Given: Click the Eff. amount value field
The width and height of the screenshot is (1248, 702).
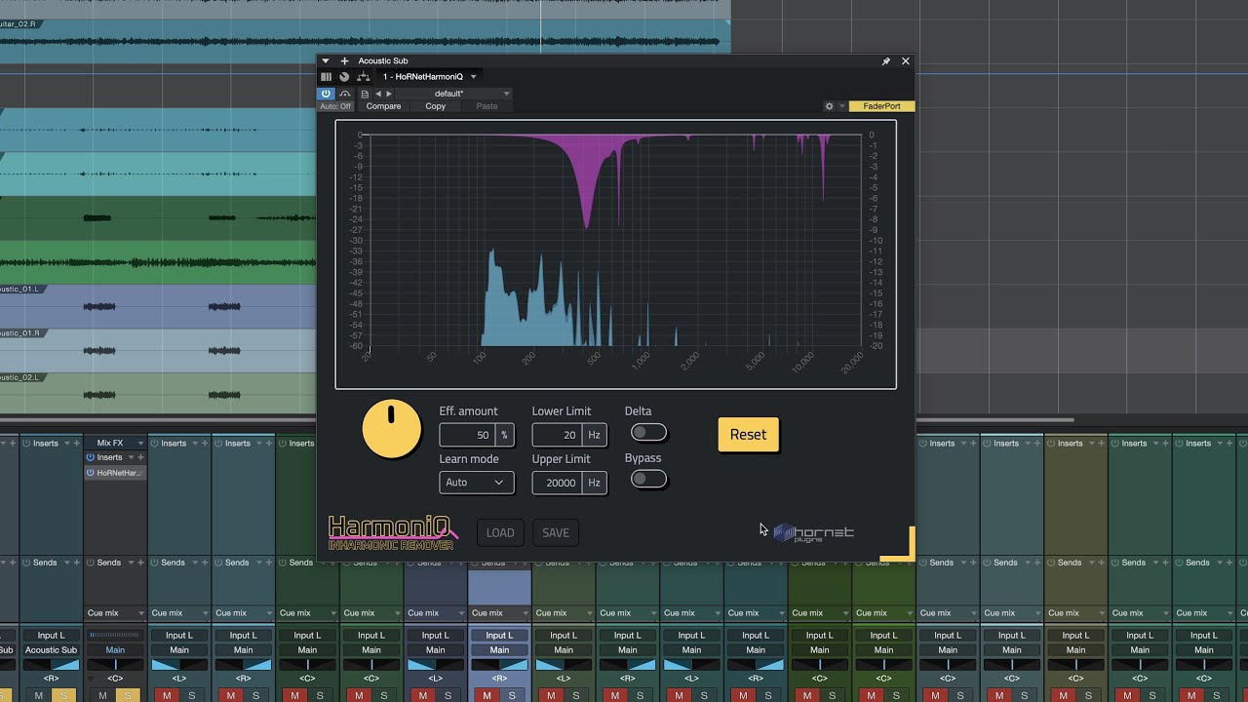Looking at the screenshot, I should pos(468,435).
